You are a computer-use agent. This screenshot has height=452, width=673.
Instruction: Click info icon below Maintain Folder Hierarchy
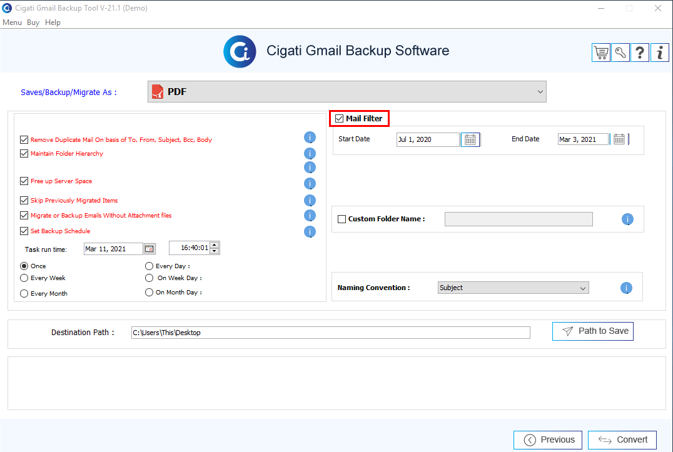pos(310,168)
